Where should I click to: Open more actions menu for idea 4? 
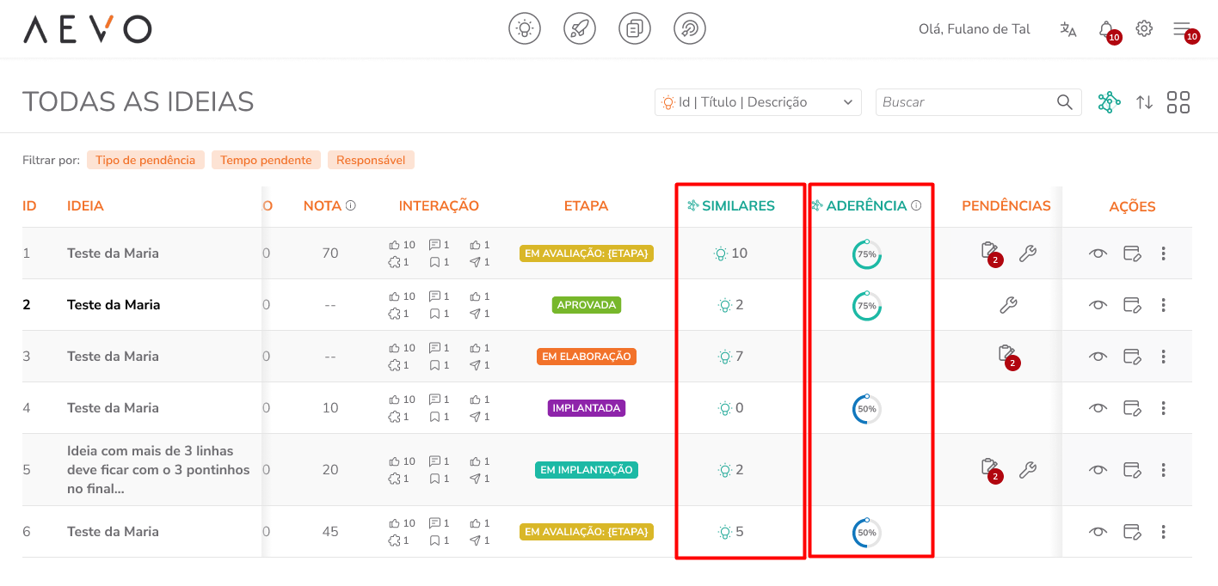point(1164,408)
